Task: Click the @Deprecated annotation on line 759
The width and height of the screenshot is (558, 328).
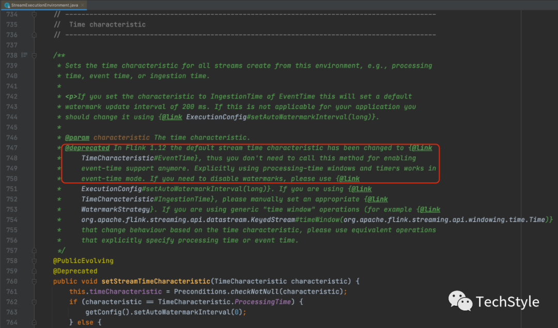Action: 75,271
